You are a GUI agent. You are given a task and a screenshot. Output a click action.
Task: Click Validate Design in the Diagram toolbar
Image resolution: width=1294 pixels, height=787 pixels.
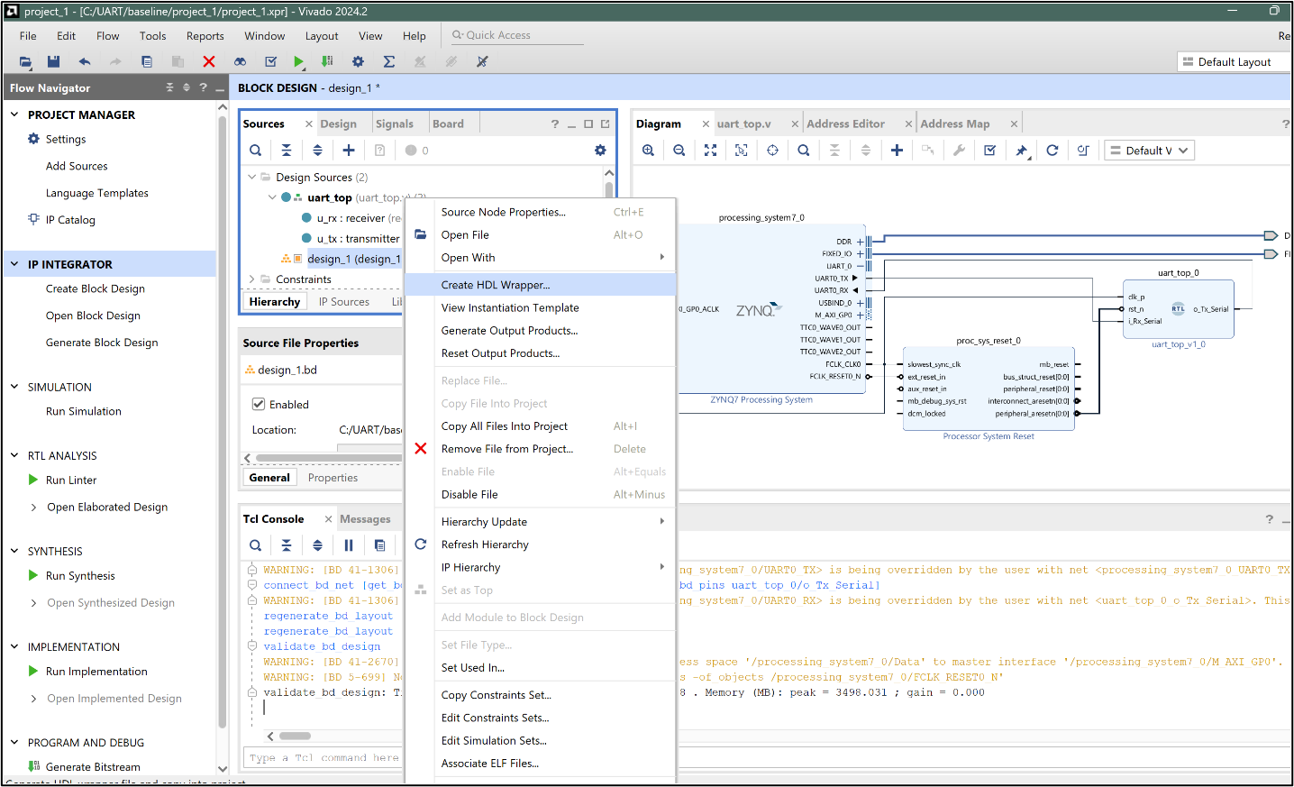click(x=989, y=150)
